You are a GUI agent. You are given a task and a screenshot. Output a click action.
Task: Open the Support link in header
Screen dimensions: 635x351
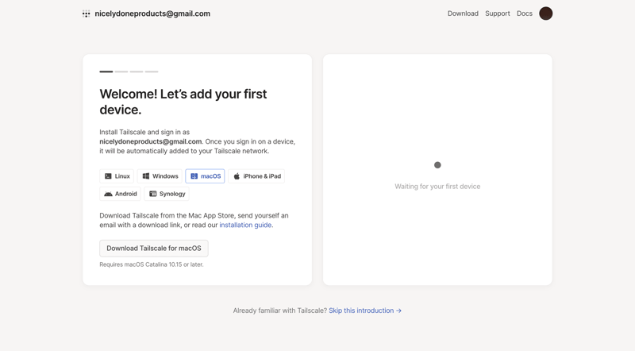[498, 13]
